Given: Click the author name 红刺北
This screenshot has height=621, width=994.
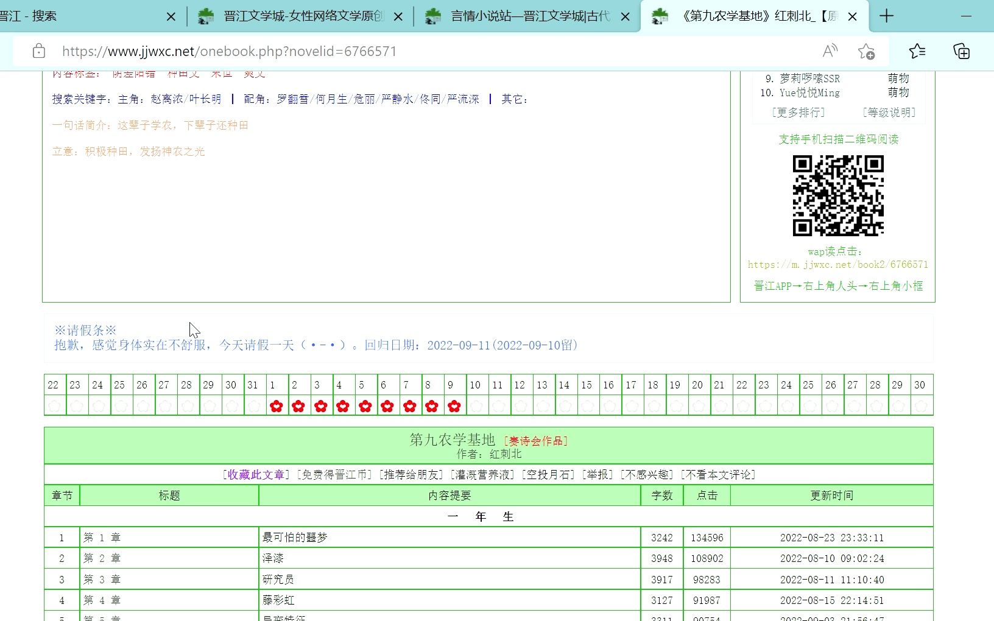Looking at the screenshot, I should 506,454.
